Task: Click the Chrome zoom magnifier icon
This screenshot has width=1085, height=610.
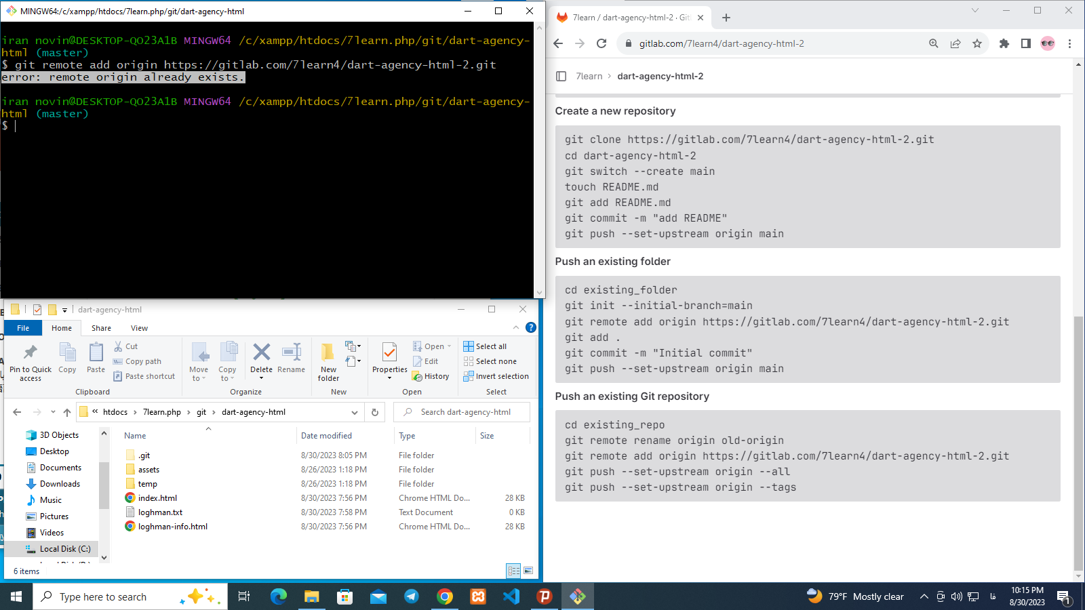Action: coord(934,43)
